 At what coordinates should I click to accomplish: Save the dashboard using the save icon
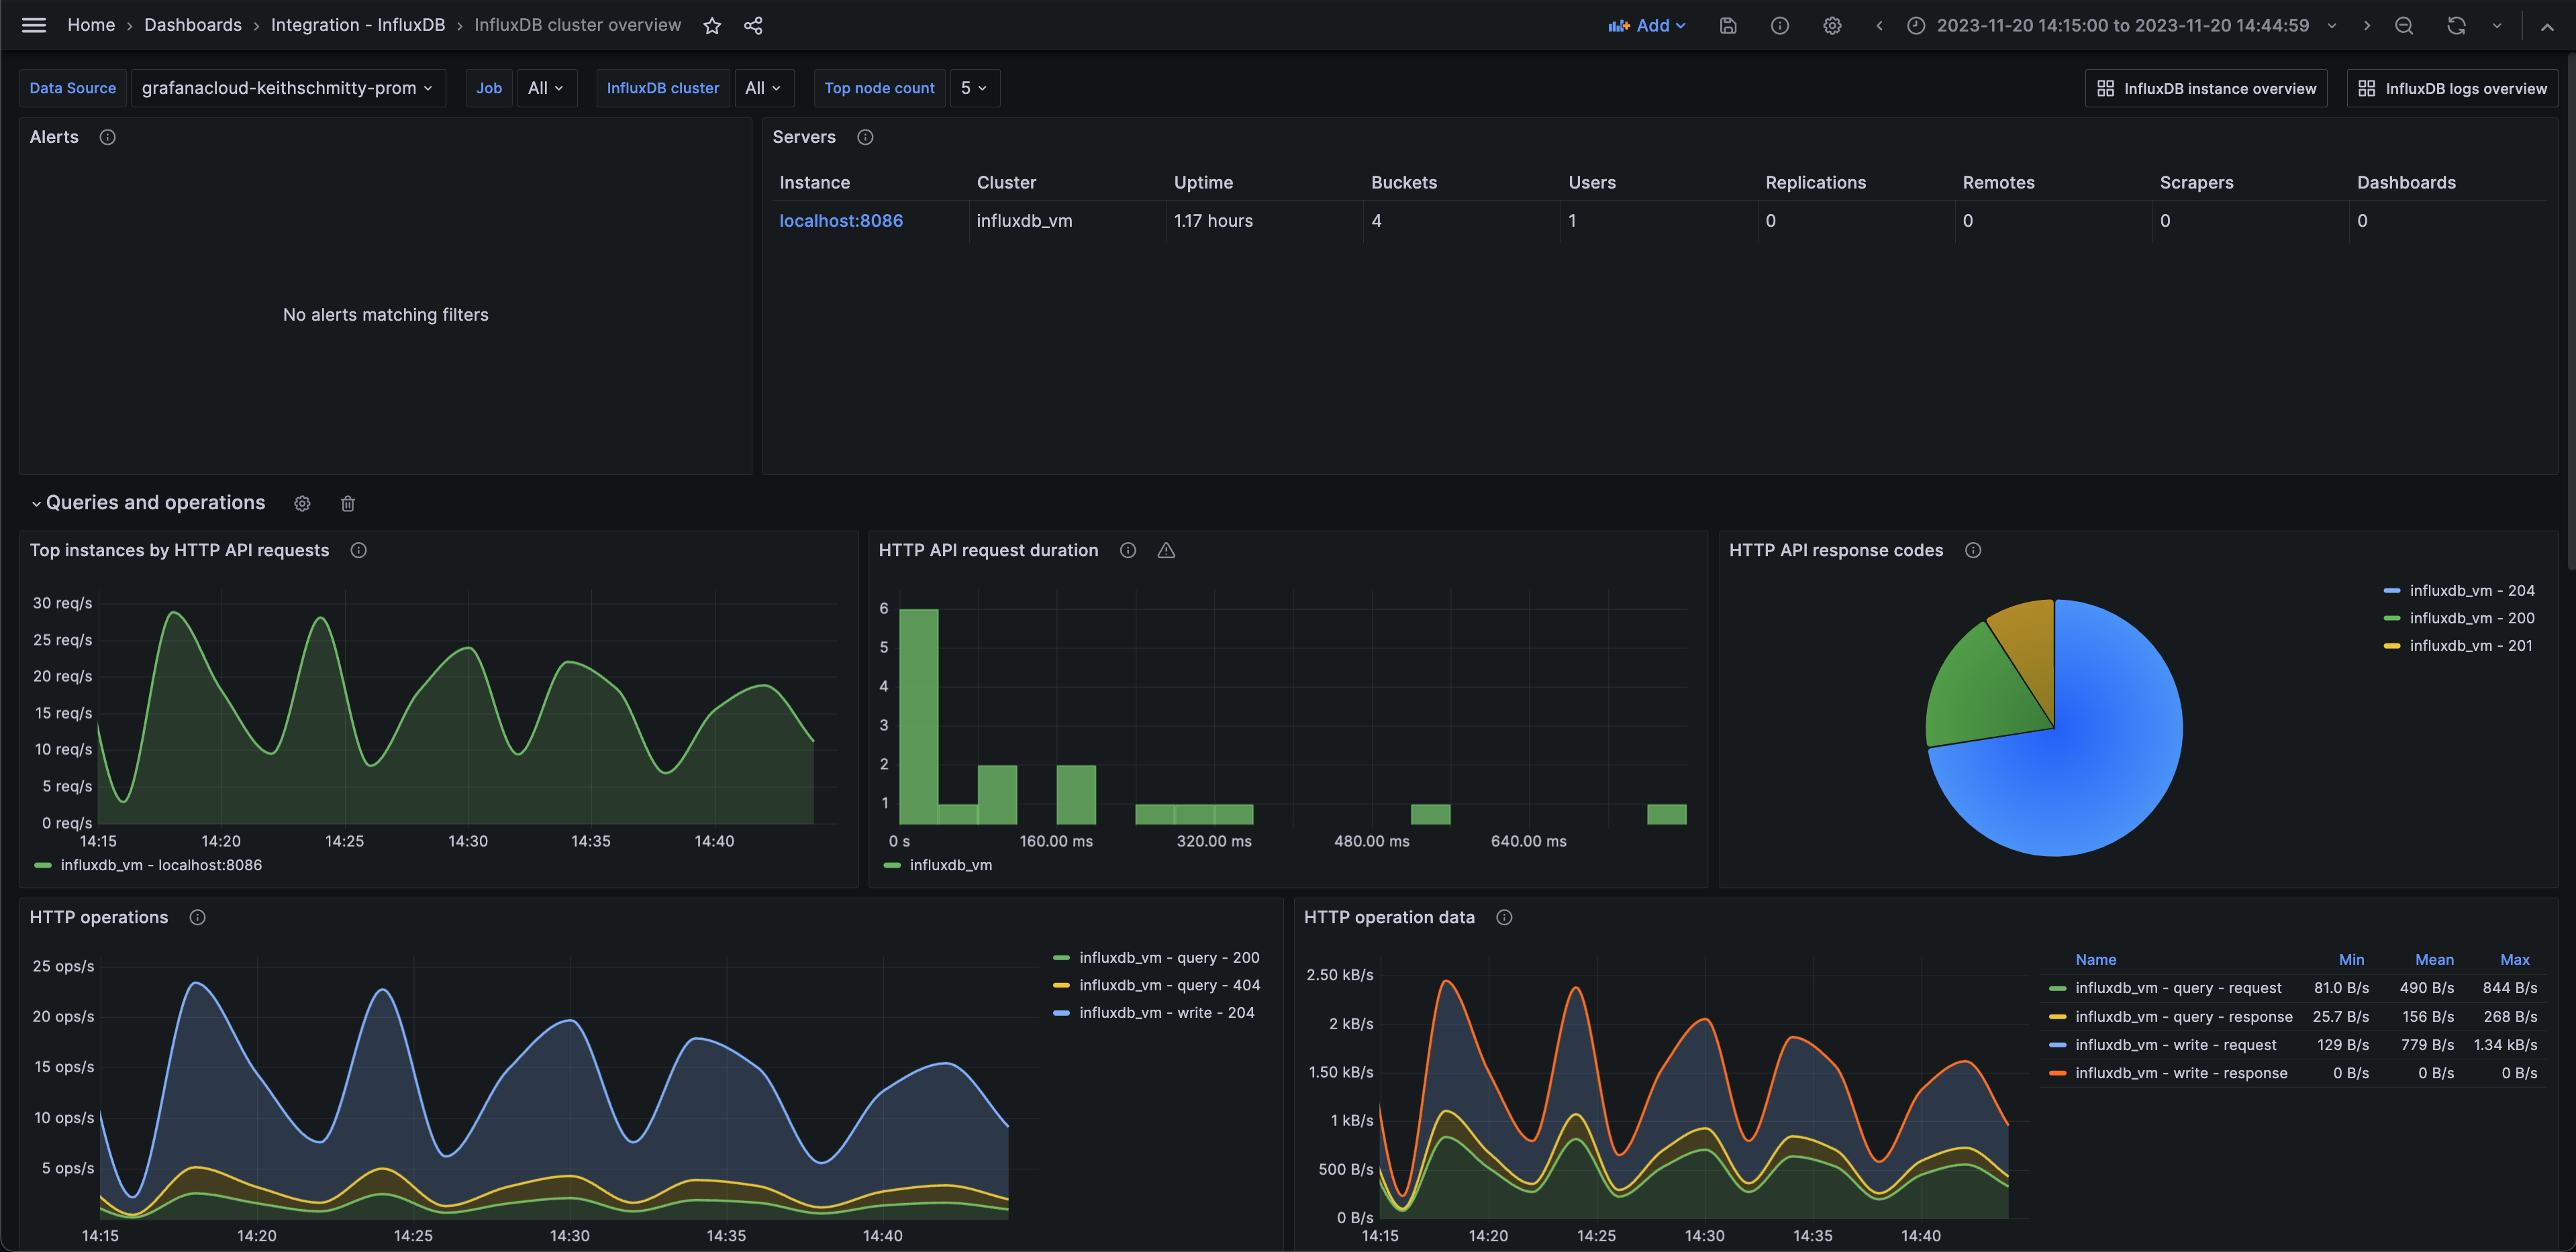(x=1728, y=25)
